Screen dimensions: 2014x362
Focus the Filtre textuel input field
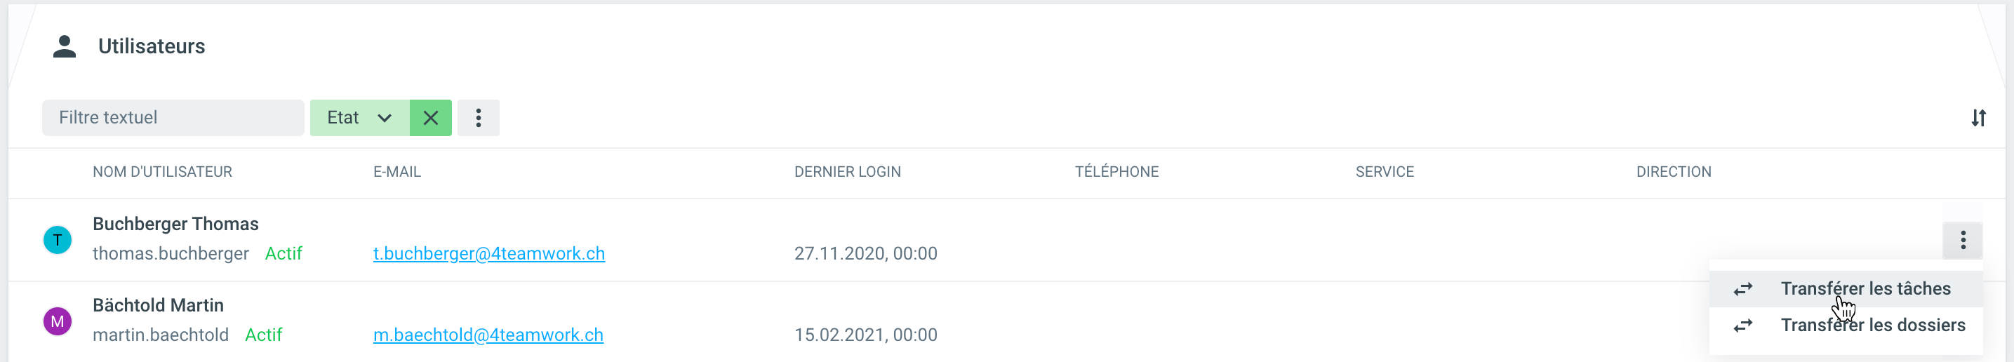click(x=173, y=118)
